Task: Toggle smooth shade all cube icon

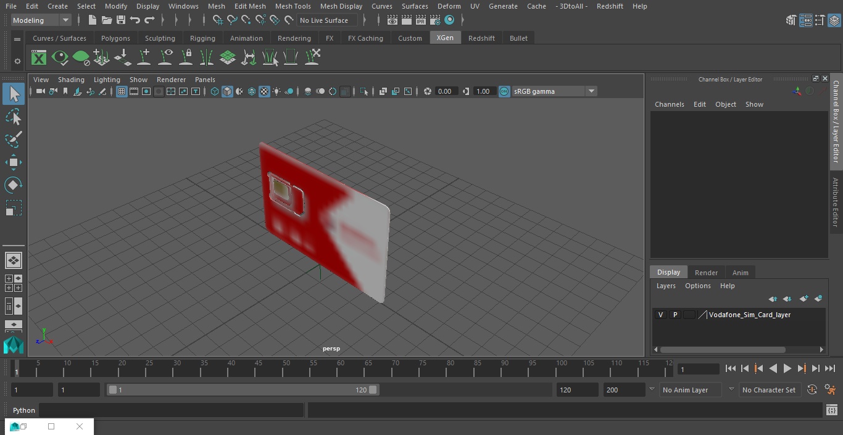Action: (227, 91)
